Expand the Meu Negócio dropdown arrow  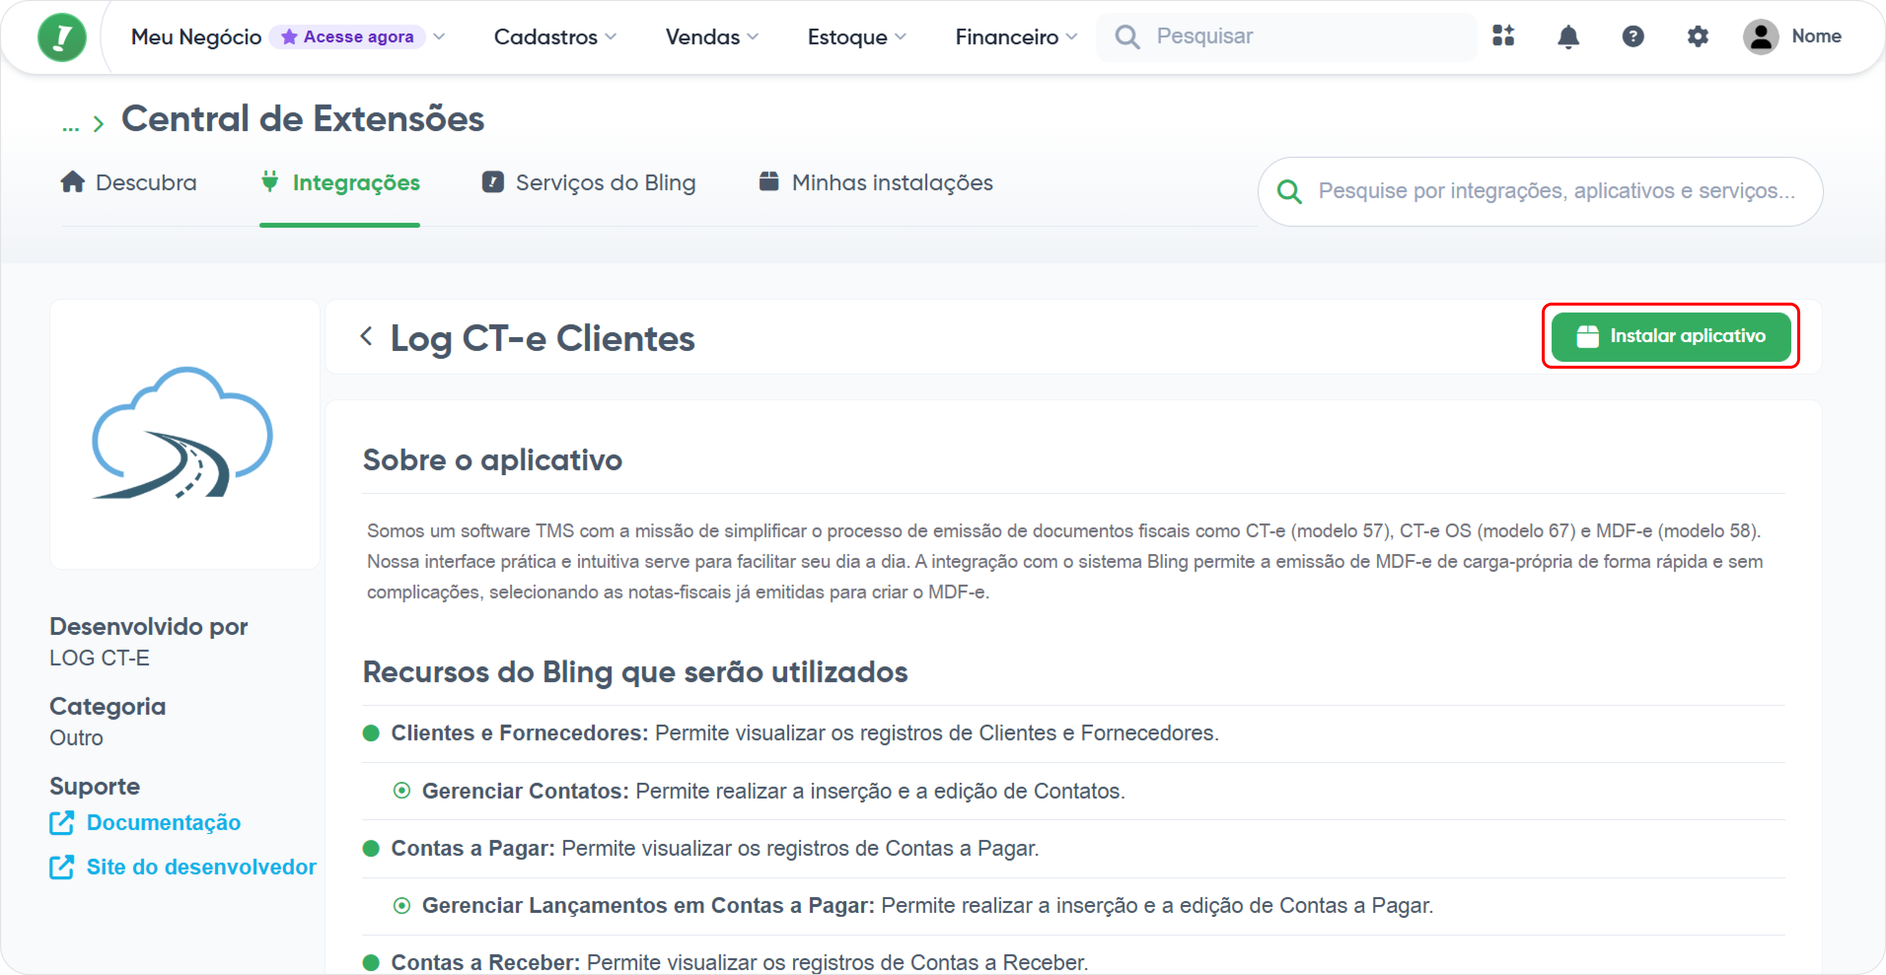(438, 36)
